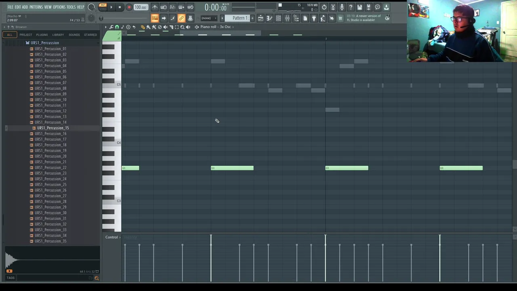Toggle typing keyboard to piano
The image size is (517, 291).
(155, 18)
